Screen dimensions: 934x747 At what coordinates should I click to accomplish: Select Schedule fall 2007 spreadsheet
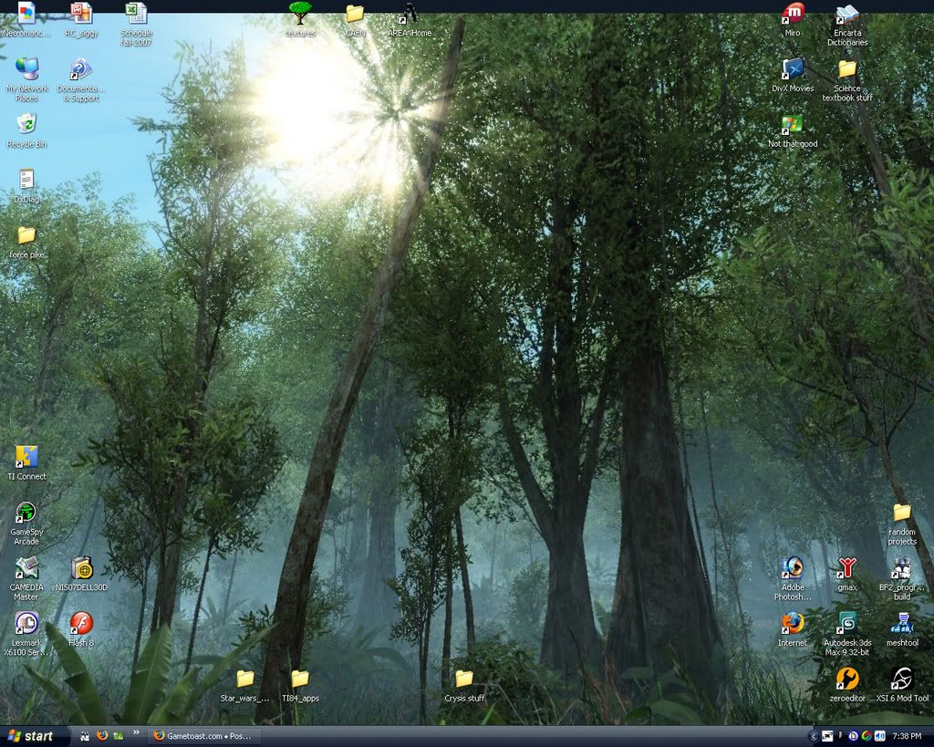tap(136, 24)
